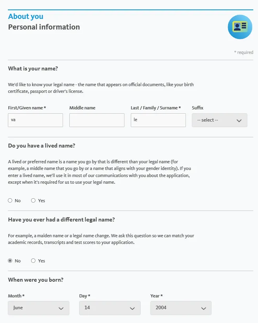Click the Middle name input field
Image resolution: width=258 pixels, height=323 pixels.
97,120
